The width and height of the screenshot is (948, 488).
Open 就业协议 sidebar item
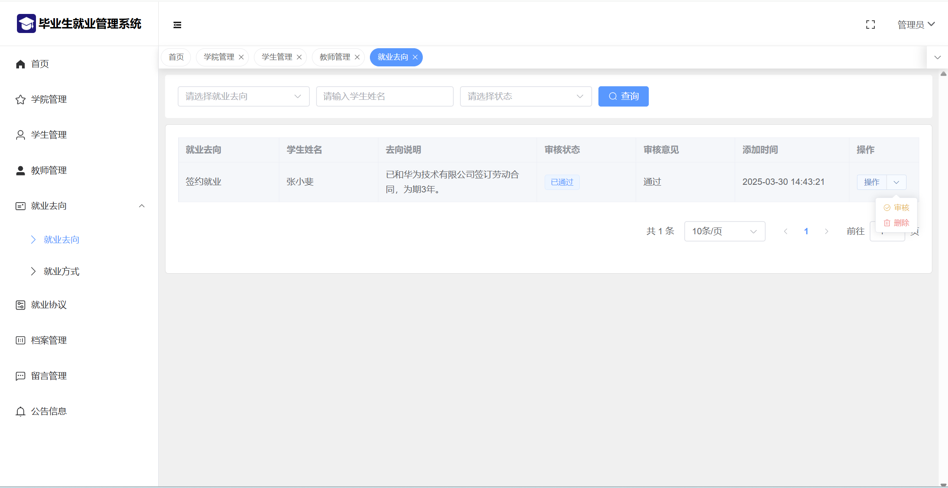[x=49, y=305]
